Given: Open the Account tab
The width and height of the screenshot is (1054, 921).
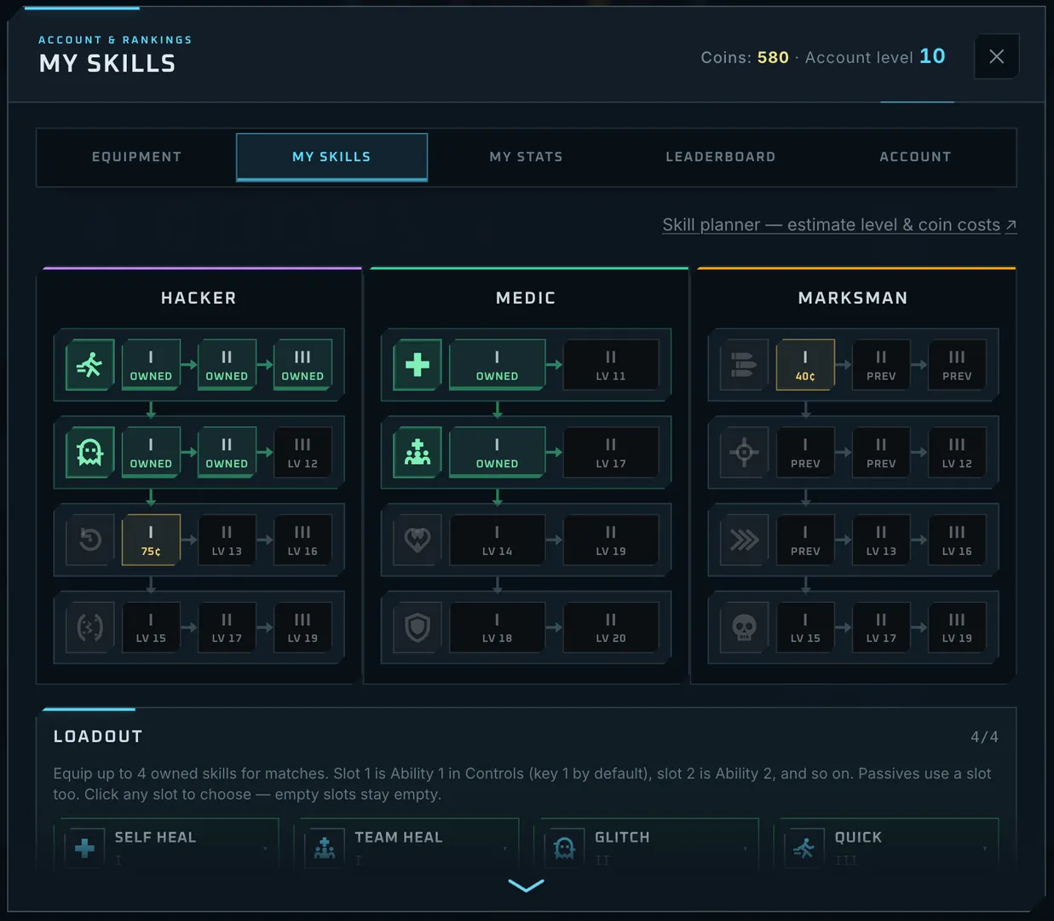Looking at the screenshot, I should coord(915,157).
